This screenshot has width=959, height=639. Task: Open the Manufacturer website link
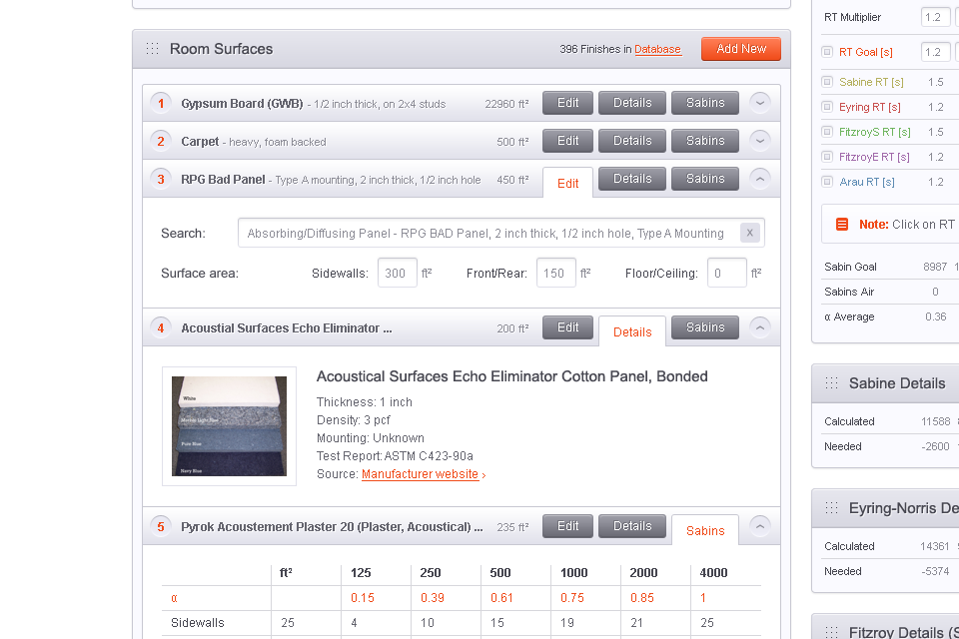[x=420, y=474]
